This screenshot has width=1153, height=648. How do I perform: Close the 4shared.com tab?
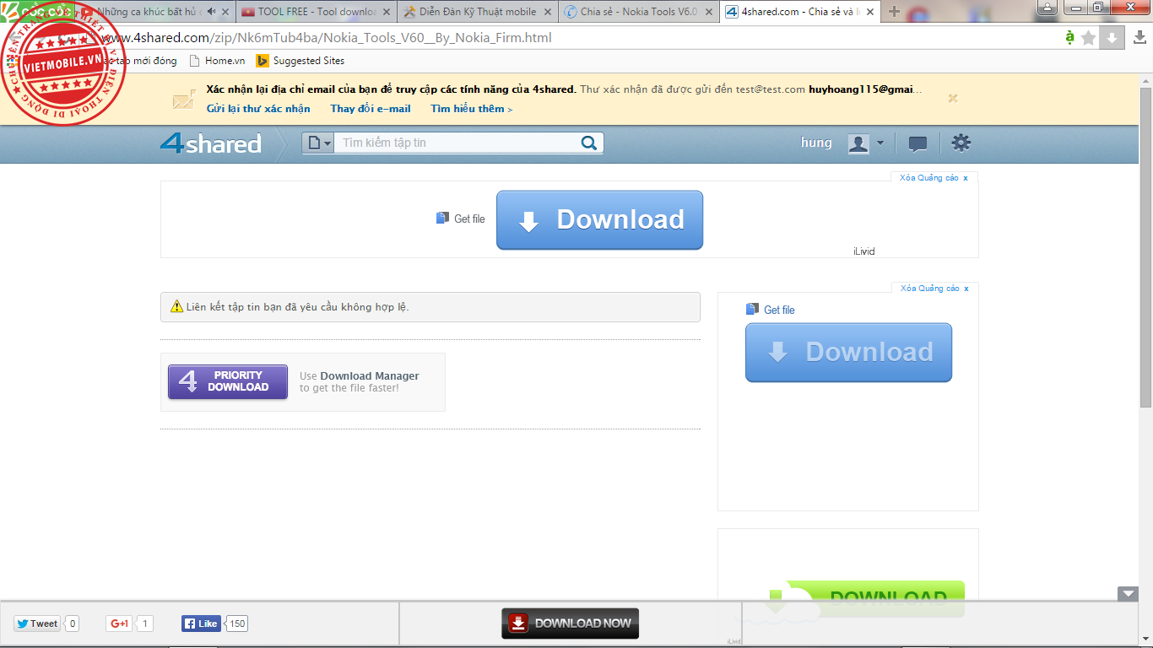(869, 12)
